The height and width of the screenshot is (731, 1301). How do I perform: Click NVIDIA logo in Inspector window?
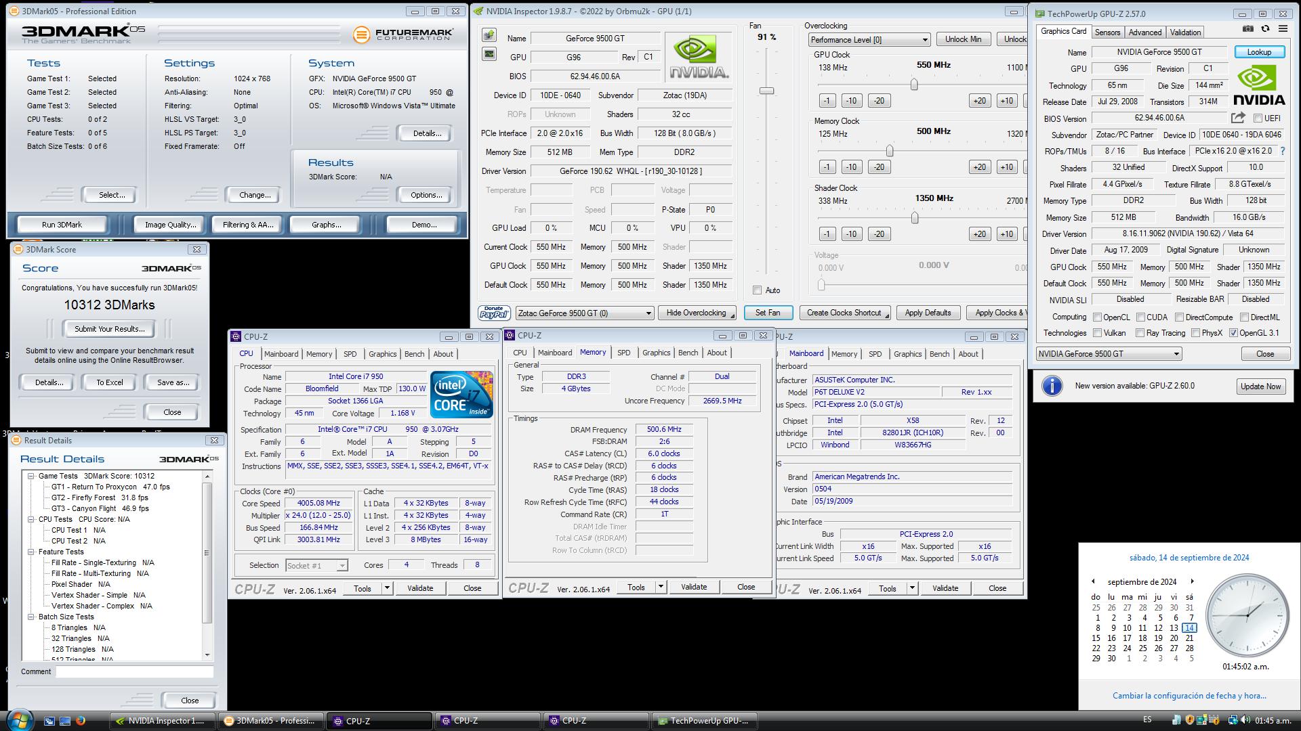pyautogui.click(x=699, y=58)
